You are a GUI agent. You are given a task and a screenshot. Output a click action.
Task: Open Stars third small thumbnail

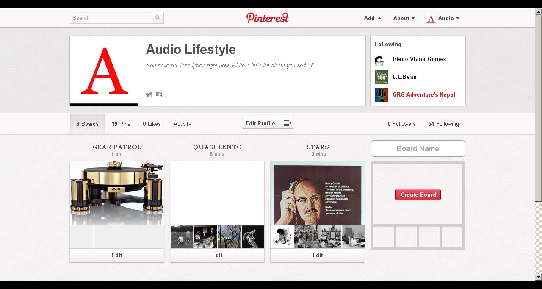329,236
